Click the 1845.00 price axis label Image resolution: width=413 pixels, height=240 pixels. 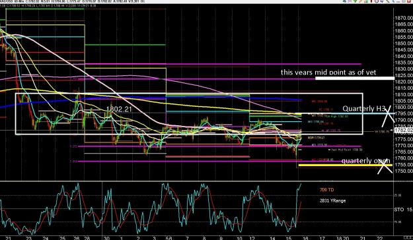(404, 49)
